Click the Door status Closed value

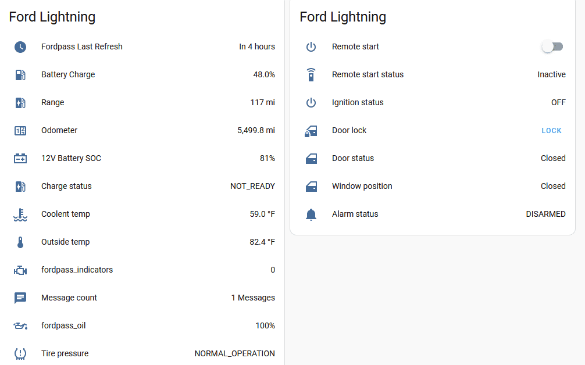click(x=552, y=159)
